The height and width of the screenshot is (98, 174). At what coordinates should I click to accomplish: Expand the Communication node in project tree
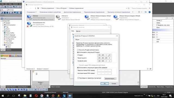click(x=3, y=25)
